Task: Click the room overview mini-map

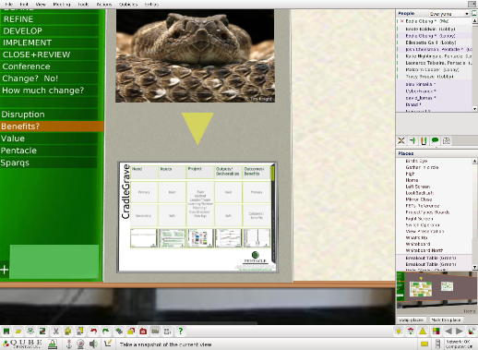Action: [x=436, y=293]
